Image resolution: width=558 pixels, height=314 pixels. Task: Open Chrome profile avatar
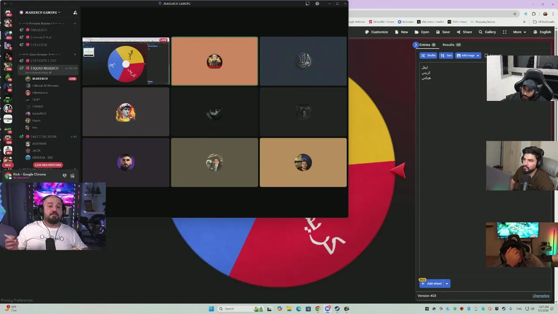(x=545, y=14)
